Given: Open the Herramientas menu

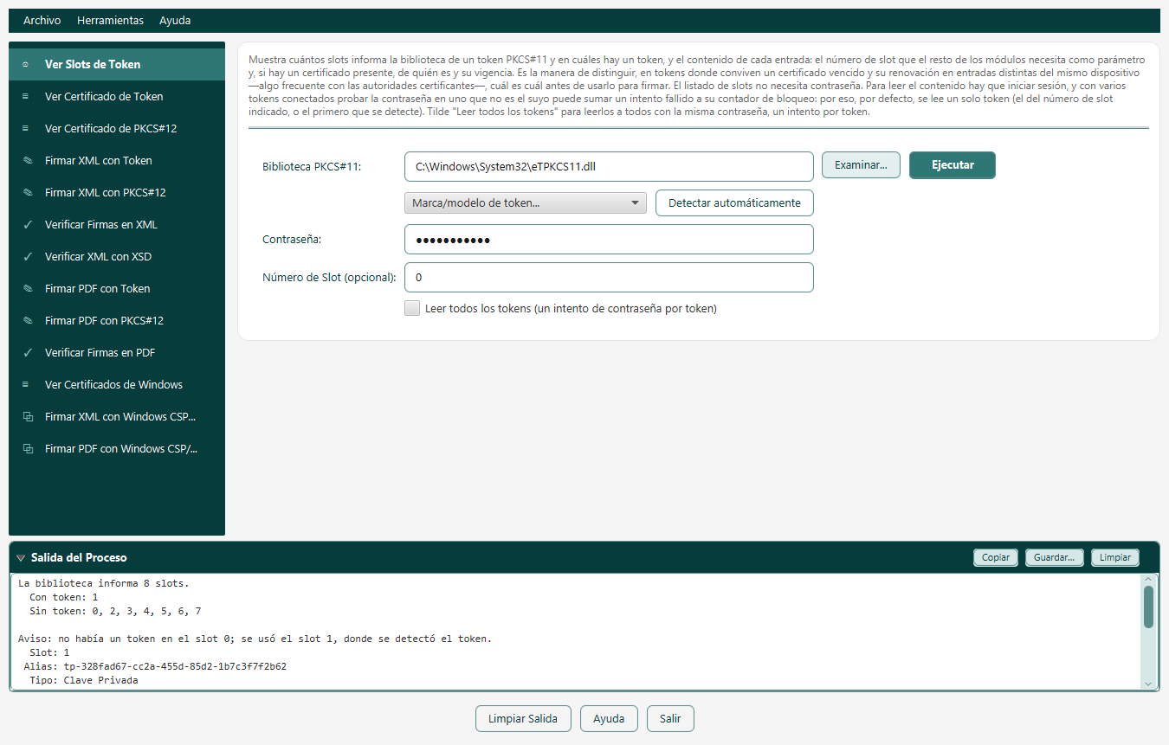Looking at the screenshot, I should 110,20.
